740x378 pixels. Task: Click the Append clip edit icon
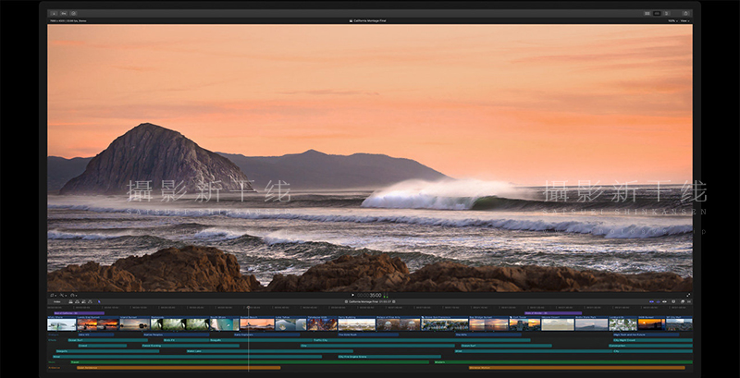83,301
